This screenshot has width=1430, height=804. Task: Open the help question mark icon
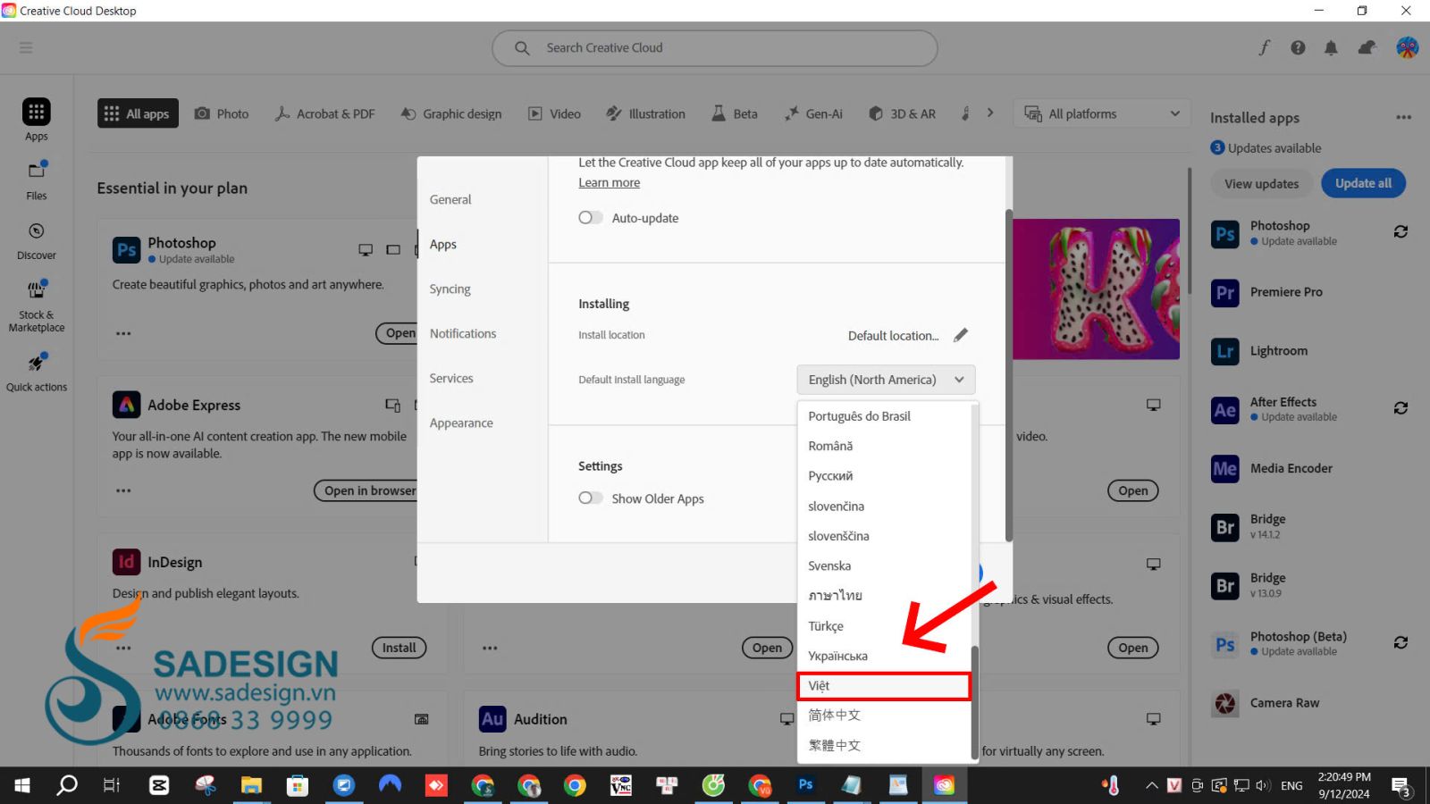tap(1298, 47)
